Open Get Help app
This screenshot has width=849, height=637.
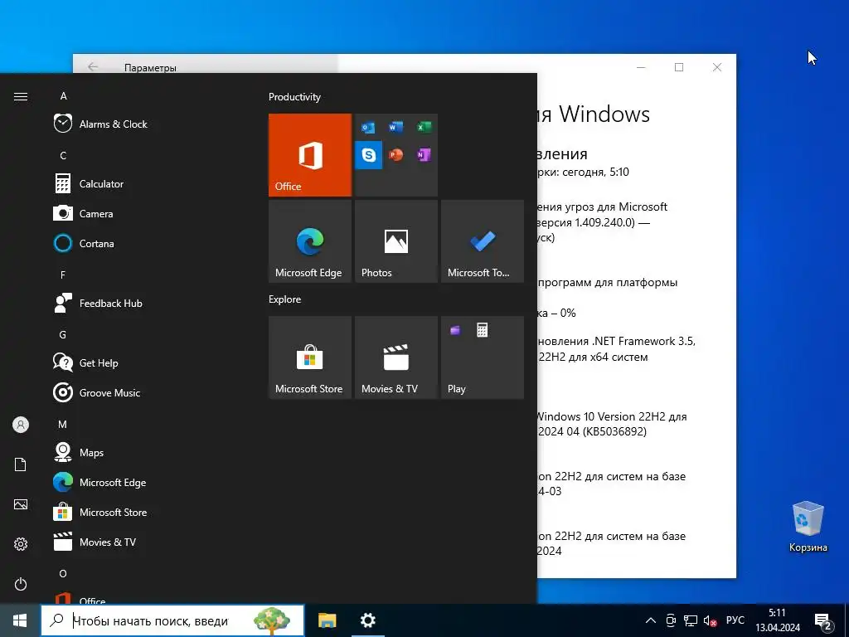coord(148,363)
